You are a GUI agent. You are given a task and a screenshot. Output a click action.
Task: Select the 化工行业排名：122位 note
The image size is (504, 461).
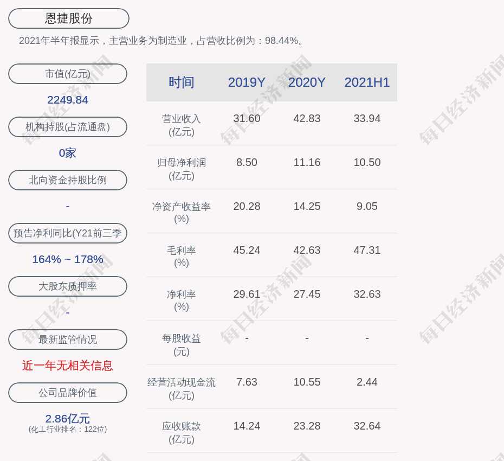(x=68, y=429)
